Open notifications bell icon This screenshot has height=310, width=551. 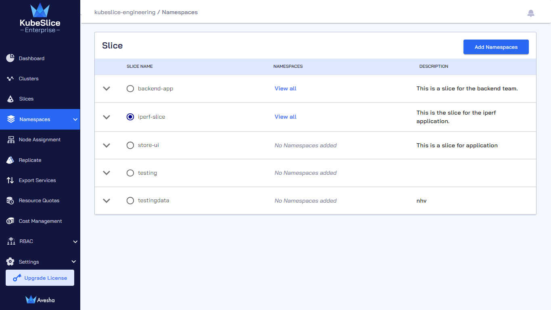coord(531,13)
